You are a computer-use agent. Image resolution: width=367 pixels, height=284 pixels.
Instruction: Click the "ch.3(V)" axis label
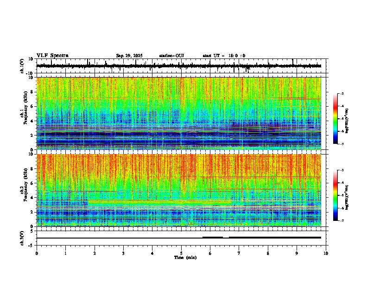(22, 238)
